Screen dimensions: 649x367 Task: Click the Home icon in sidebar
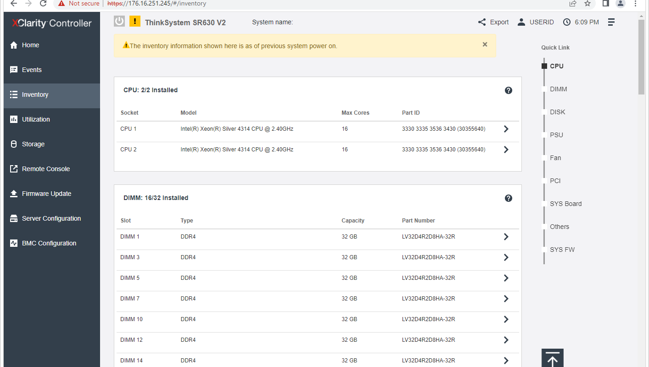14,45
